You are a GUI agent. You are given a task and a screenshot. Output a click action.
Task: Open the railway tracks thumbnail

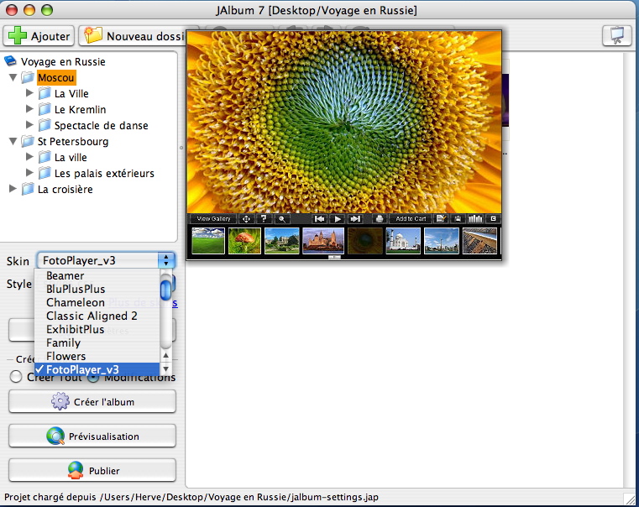click(x=479, y=241)
